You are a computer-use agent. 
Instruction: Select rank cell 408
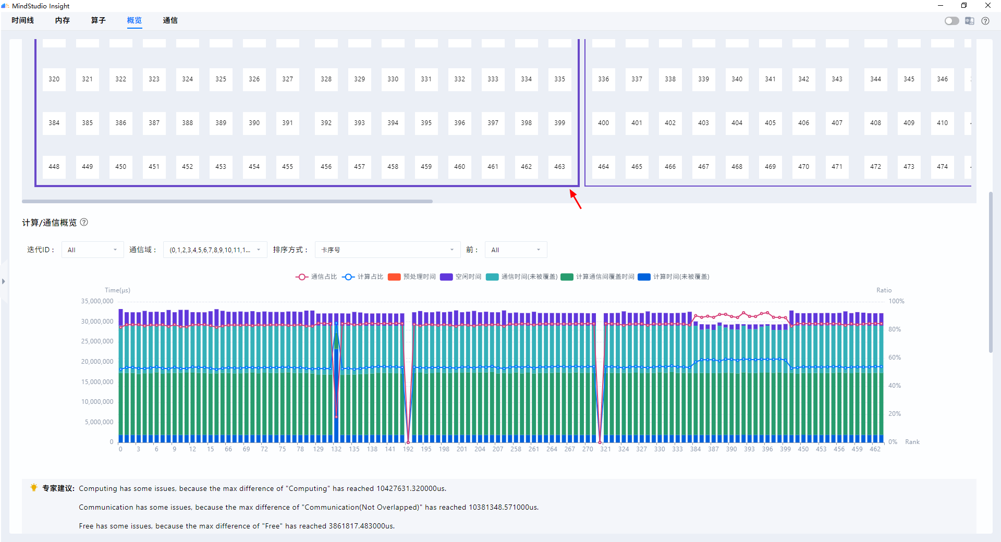point(876,123)
